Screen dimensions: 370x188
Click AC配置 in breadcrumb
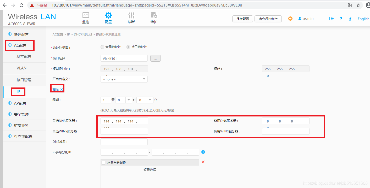[58, 34]
